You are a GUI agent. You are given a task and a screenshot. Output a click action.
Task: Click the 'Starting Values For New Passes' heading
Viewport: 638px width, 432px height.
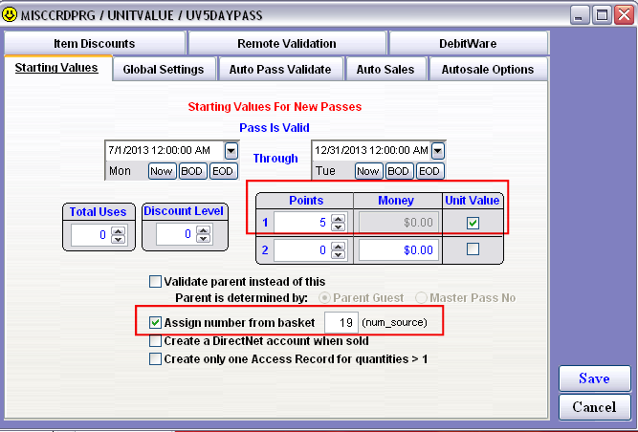(x=275, y=107)
